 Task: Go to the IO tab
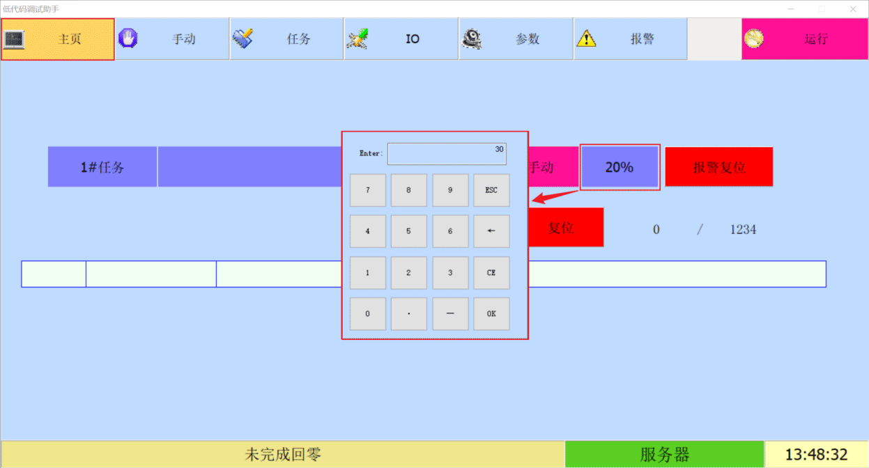(401, 39)
